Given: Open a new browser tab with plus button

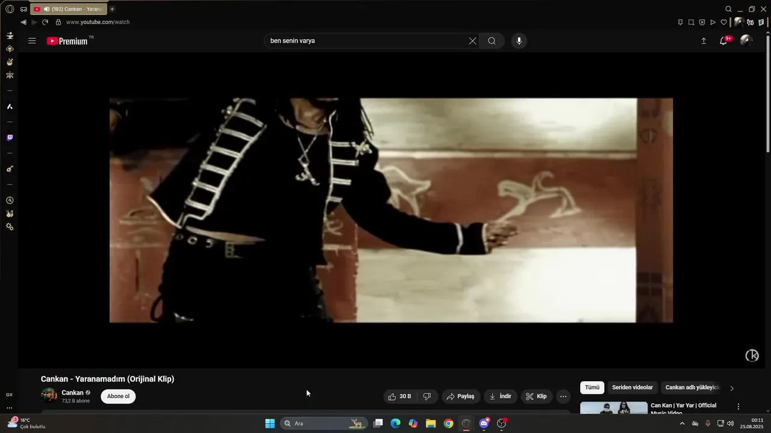Looking at the screenshot, I should [x=112, y=9].
